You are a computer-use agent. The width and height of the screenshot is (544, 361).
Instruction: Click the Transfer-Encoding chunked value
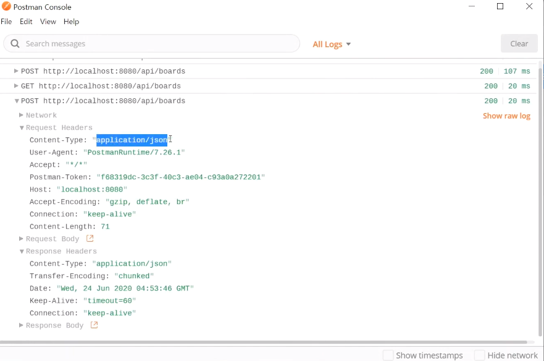tap(134, 276)
